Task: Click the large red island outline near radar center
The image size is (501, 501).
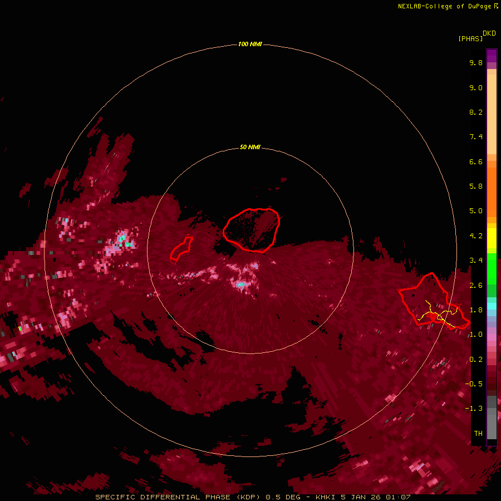Action: [x=252, y=230]
